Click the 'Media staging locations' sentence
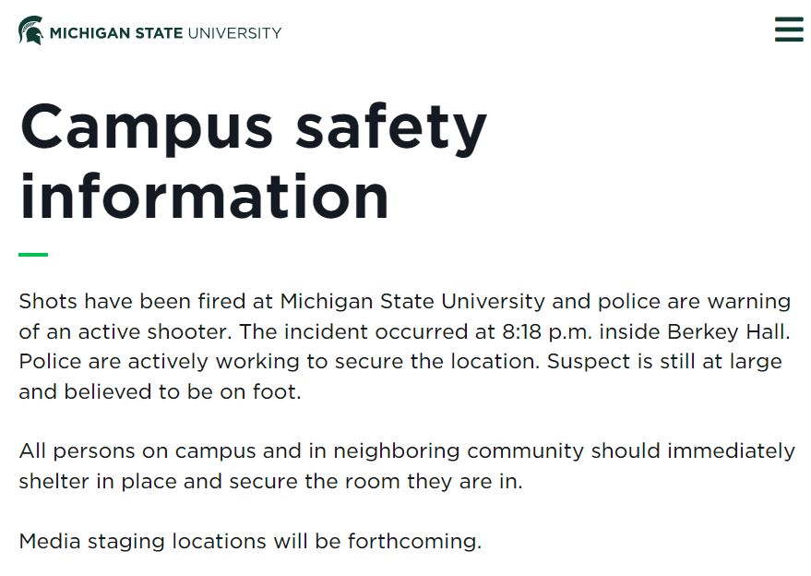The width and height of the screenshot is (811, 576). tap(250, 541)
